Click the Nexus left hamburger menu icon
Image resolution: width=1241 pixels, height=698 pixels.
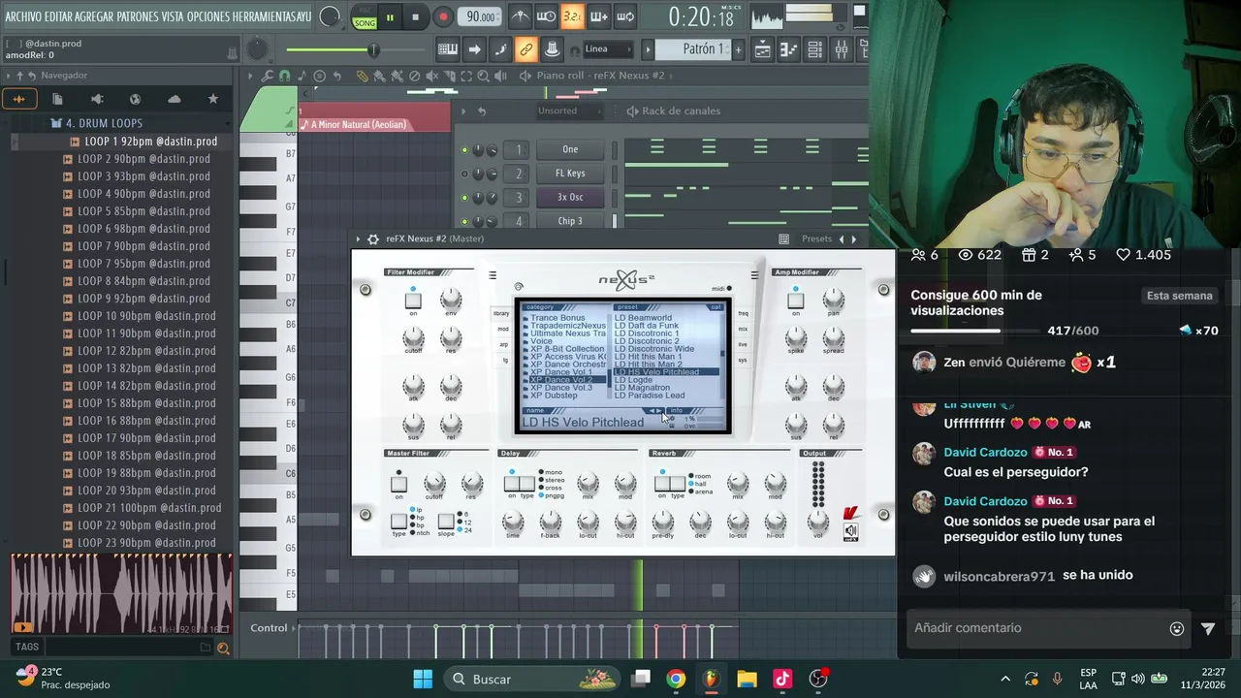click(x=493, y=275)
